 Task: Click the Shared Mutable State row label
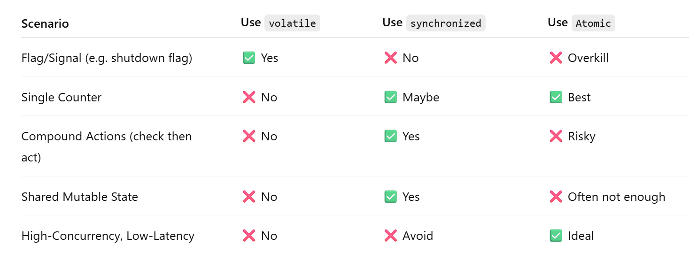(80, 197)
